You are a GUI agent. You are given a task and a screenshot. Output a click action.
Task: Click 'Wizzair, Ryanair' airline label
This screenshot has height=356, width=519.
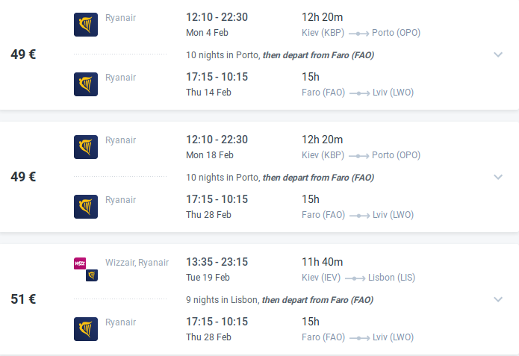137,263
